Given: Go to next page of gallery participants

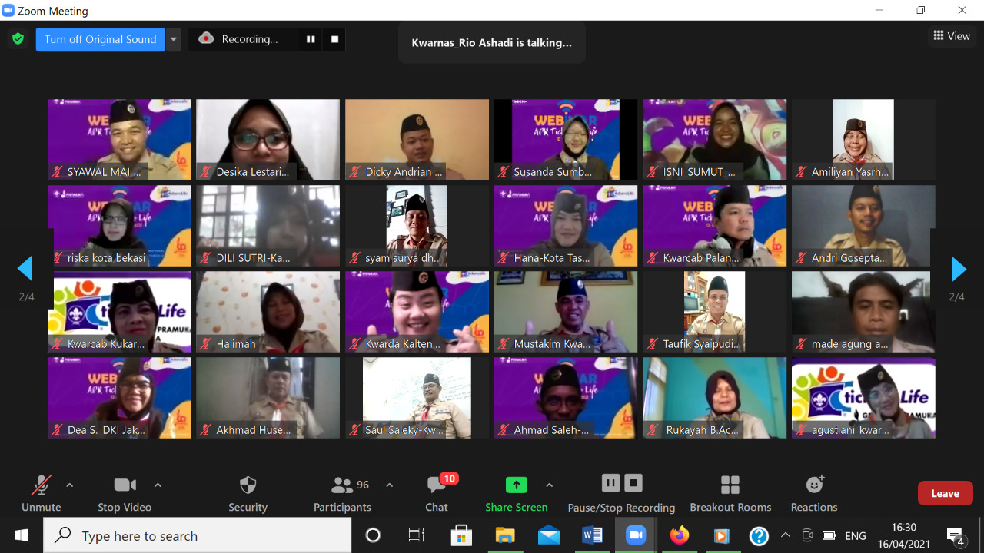Looking at the screenshot, I should [x=958, y=269].
